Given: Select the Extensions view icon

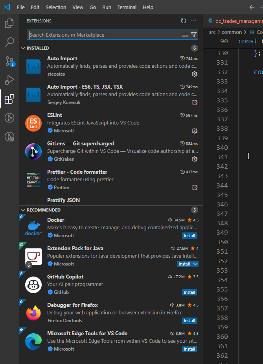Looking at the screenshot, I should point(9,99).
